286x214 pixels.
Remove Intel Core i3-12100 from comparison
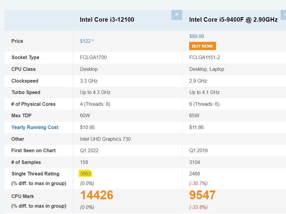[176, 15]
